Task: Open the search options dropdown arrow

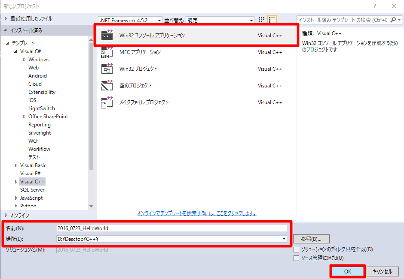Action: (399, 20)
